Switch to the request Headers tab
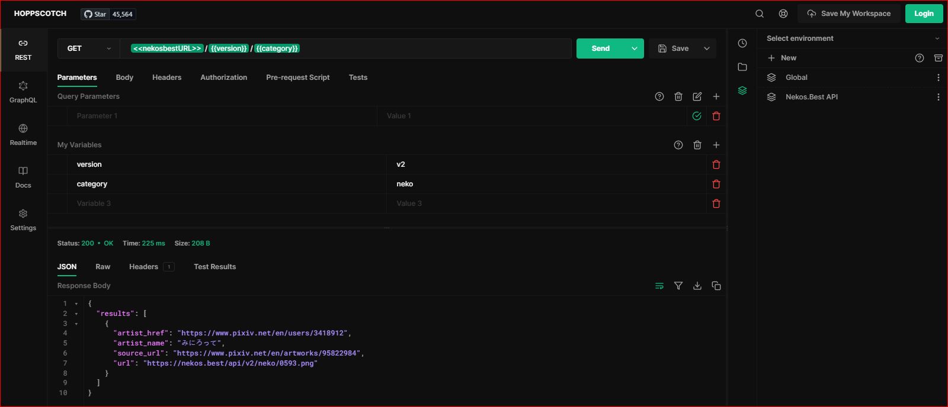Image resolution: width=948 pixels, height=407 pixels. click(x=167, y=77)
